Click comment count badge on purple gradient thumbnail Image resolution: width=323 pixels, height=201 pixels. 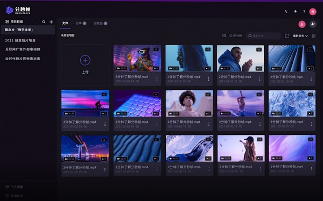311,158
